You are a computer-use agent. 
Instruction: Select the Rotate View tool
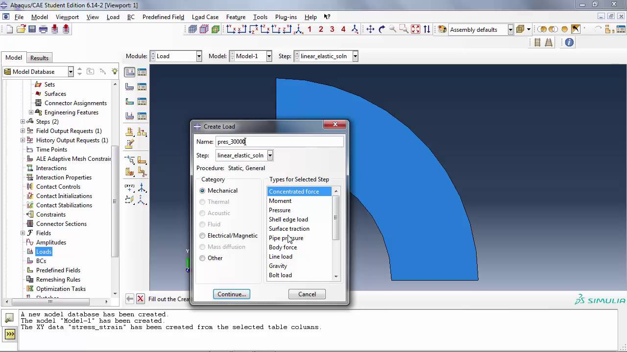pos(382,29)
